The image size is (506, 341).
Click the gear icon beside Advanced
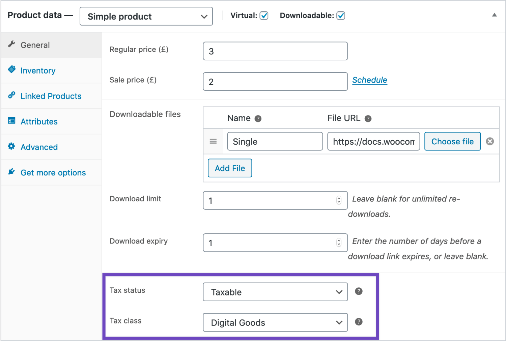tap(11, 146)
